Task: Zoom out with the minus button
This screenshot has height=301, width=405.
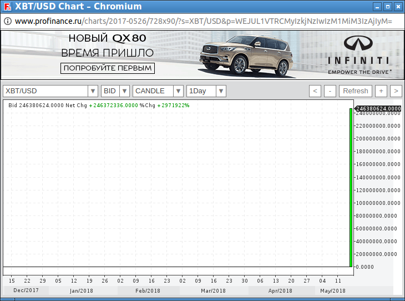Action: pyautogui.click(x=330, y=91)
